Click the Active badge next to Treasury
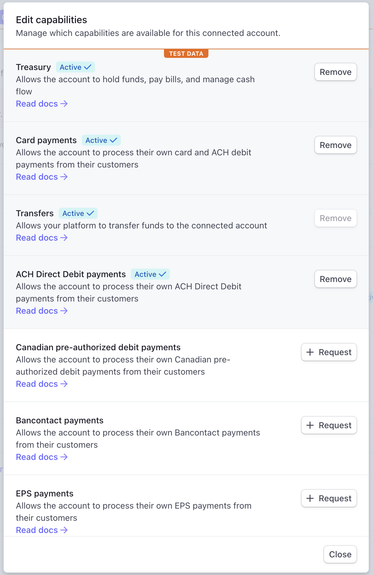 click(x=75, y=67)
